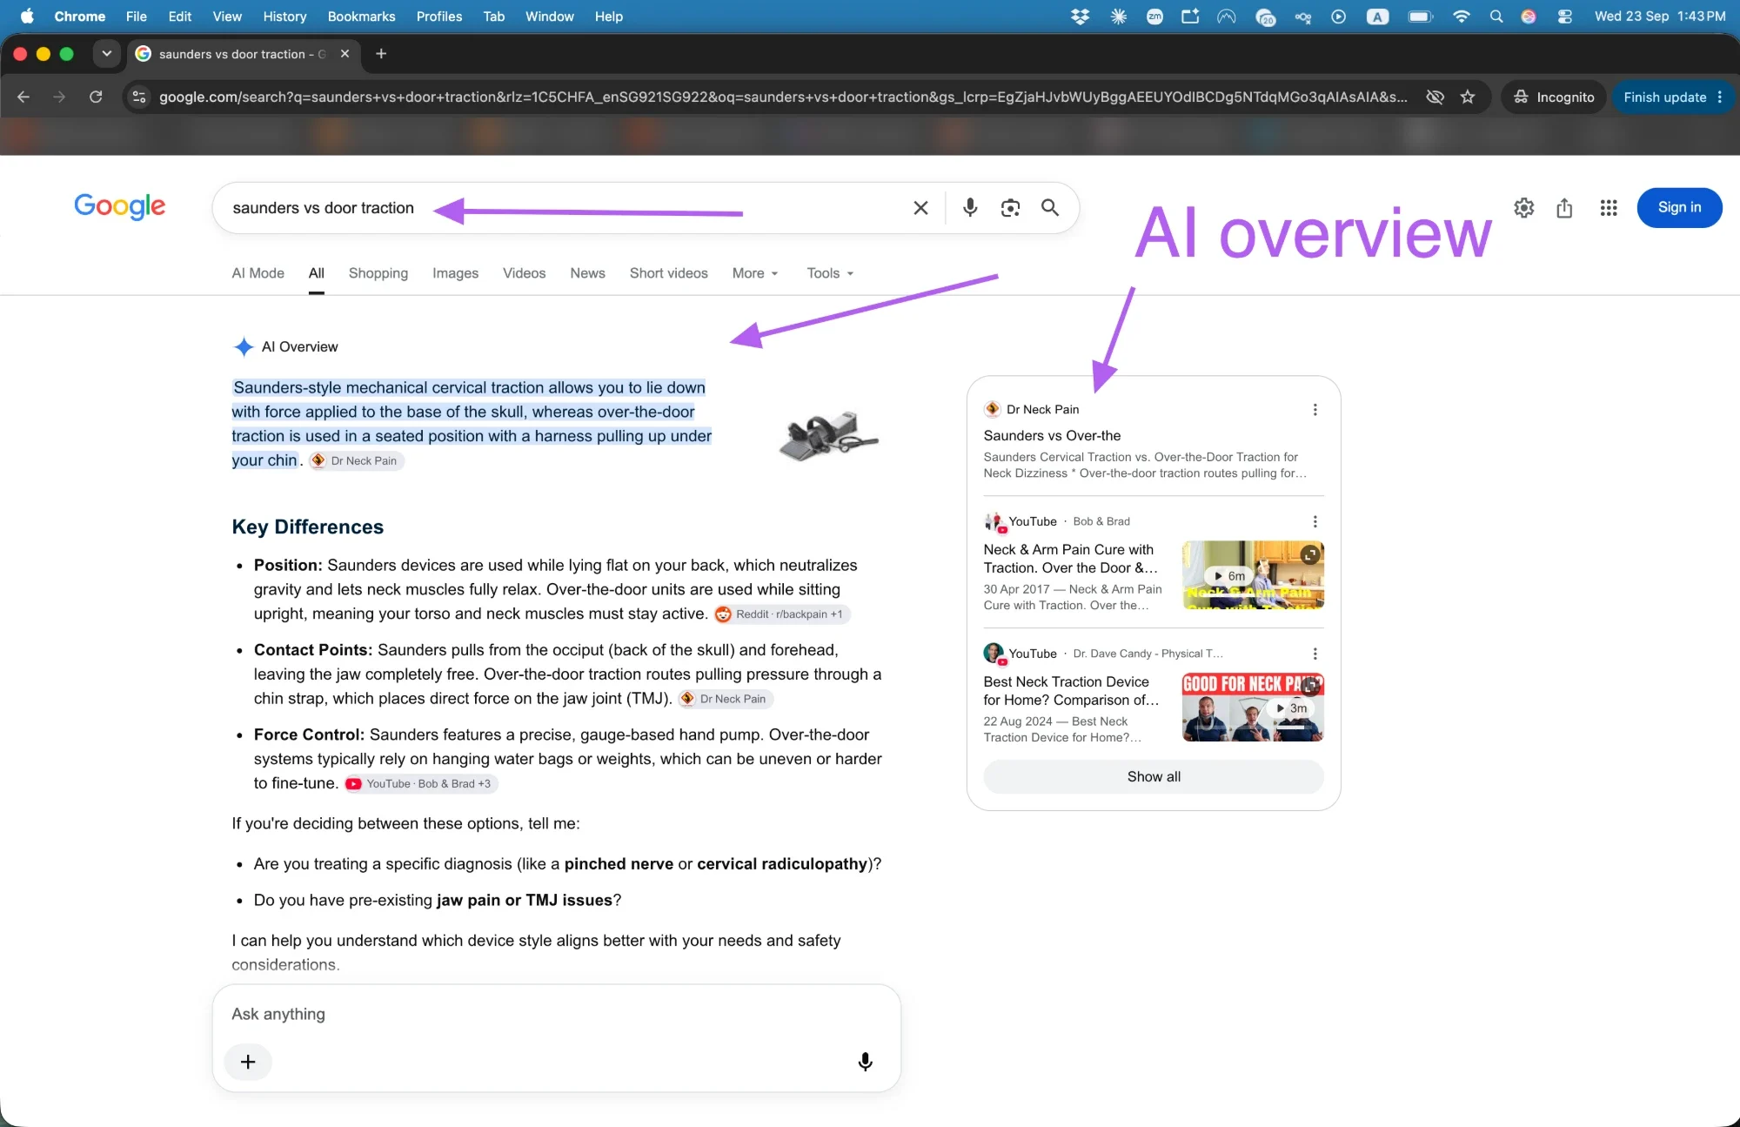Open the Bookmarks menu in the menu bar

coord(361,17)
